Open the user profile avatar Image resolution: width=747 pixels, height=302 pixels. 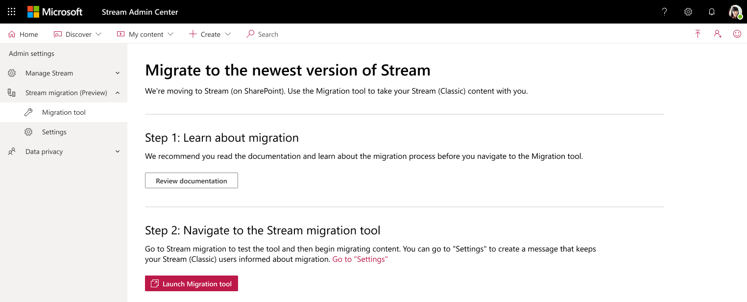pyautogui.click(x=735, y=12)
